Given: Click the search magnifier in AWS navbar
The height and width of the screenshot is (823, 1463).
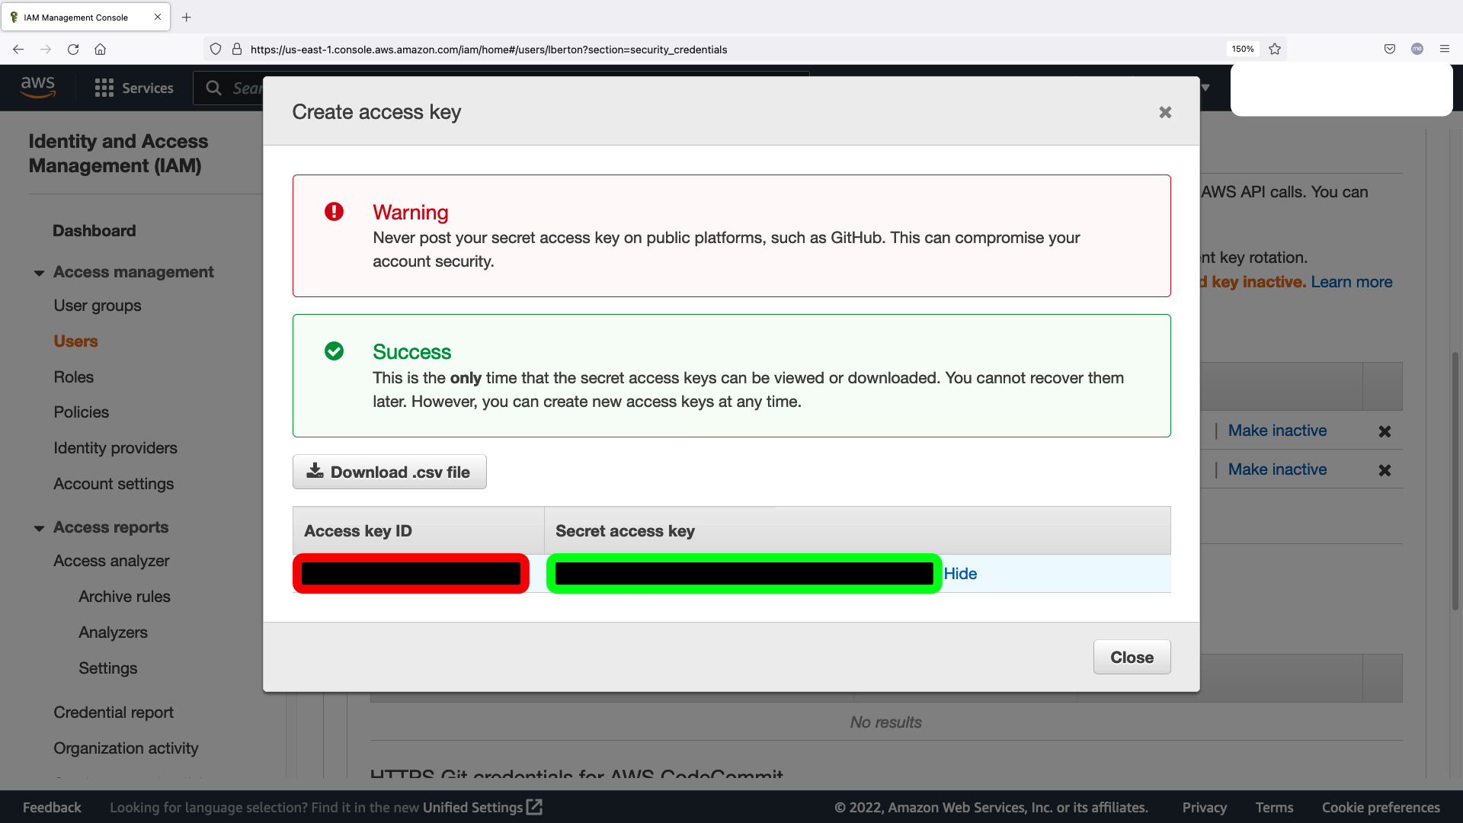Looking at the screenshot, I should [x=213, y=88].
